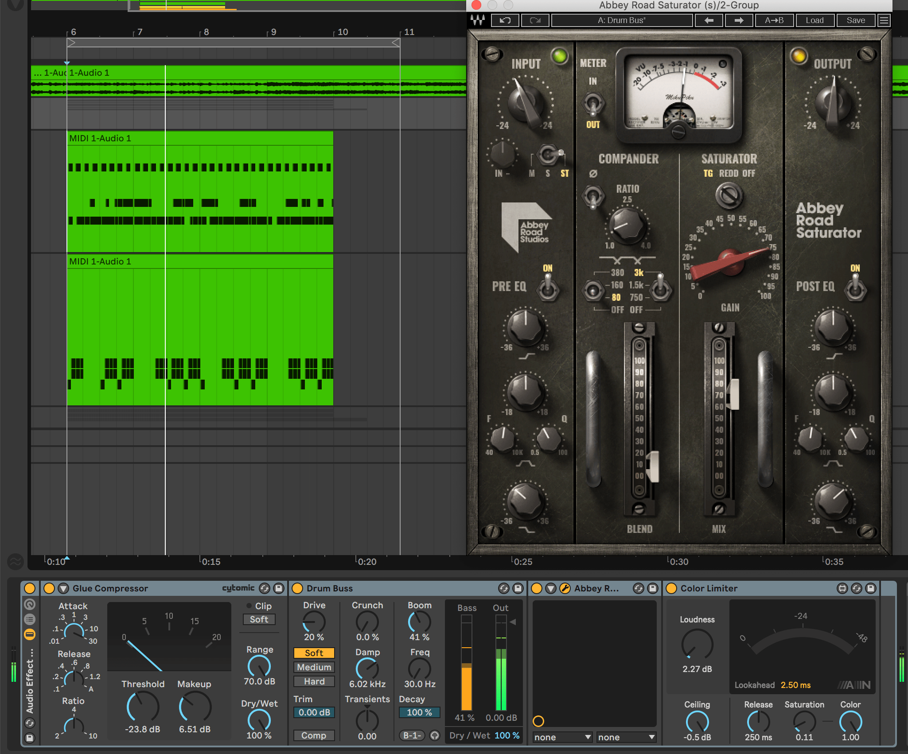Click the wrench icon on Abbey Road device
This screenshot has width=908, height=754.
(565, 588)
